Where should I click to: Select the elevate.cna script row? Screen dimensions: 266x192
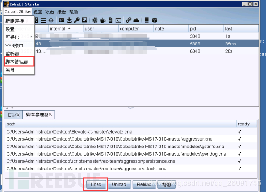click(x=131, y=132)
